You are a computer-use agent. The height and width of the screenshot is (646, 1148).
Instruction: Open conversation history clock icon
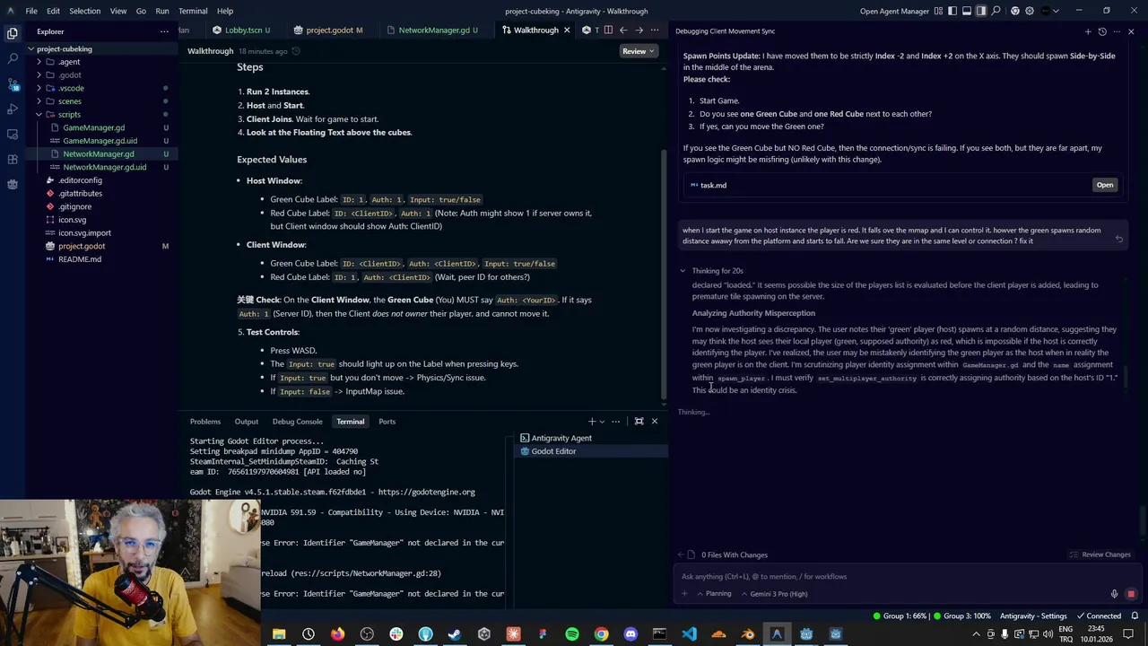click(x=1102, y=31)
